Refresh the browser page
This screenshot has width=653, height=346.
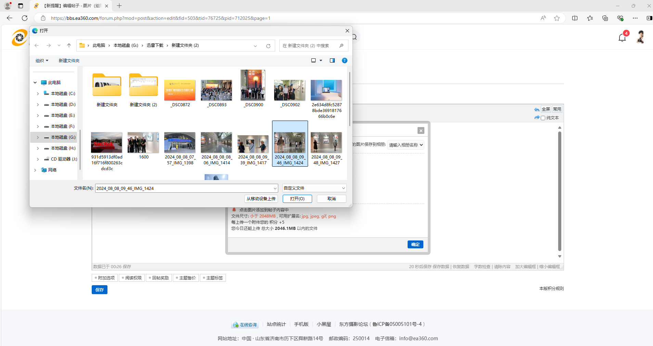tap(25, 18)
